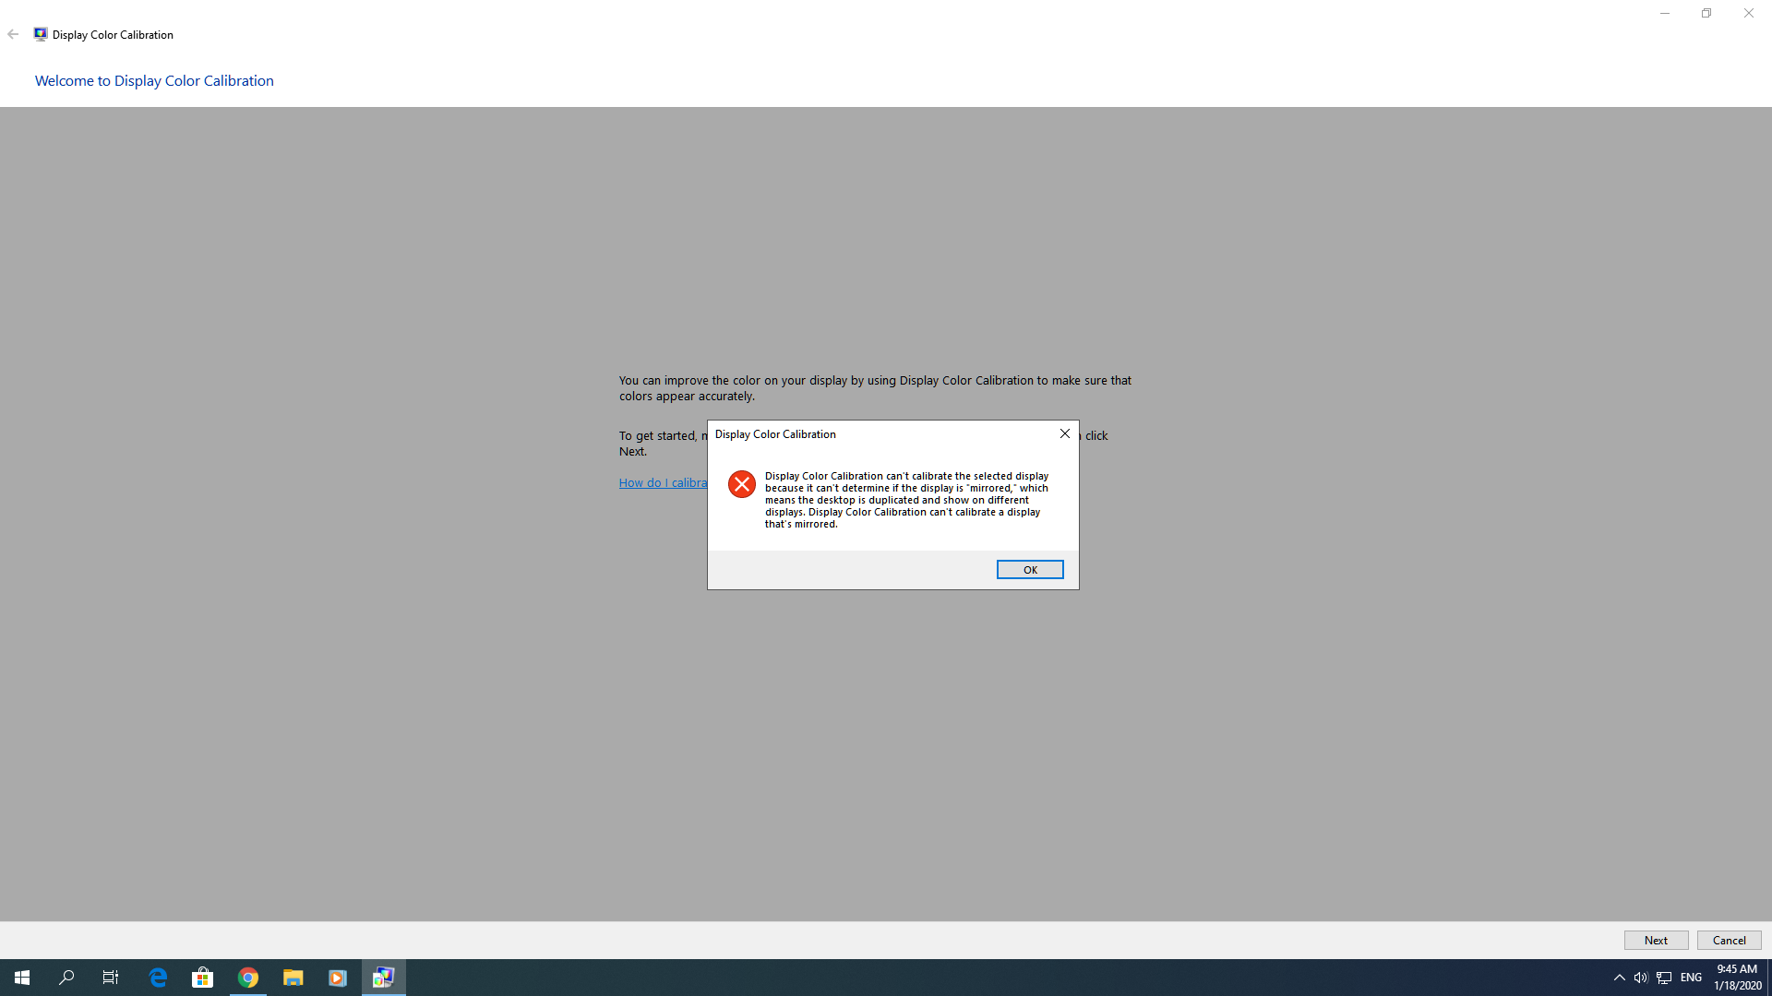Change input language ENG

coord(1691,978)
